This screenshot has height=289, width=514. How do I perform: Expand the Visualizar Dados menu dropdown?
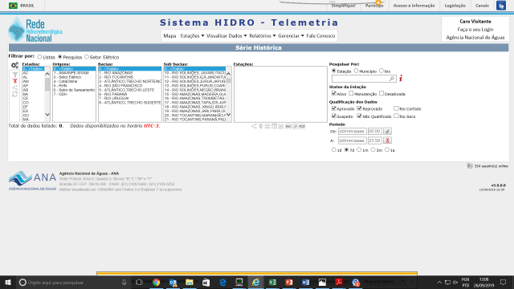coord(226,35)
